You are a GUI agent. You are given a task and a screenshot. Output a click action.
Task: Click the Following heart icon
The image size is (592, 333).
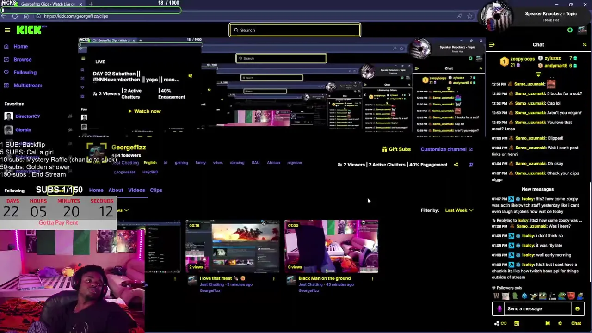pos(6,72)
